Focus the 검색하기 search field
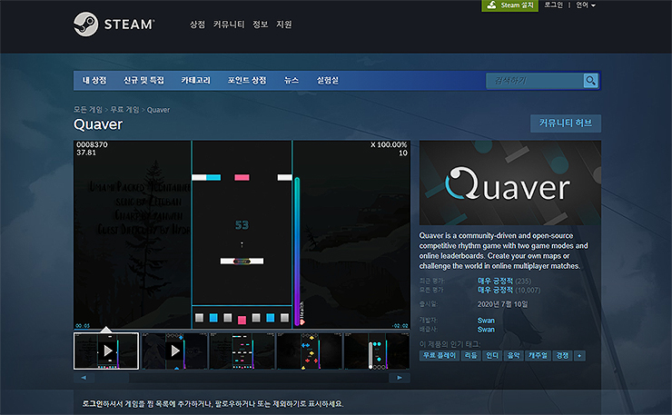The width and height of the screenshot is (672, 415). click(535, 81)
